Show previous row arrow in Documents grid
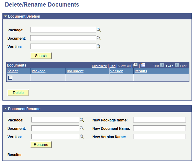This screenshot has width=193, height=162. pyautogui.click(x=162, y=65)
